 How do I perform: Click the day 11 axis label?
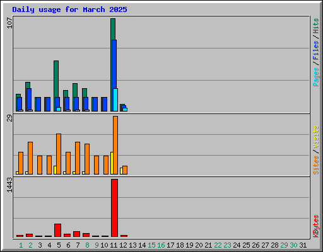point(114,245)
